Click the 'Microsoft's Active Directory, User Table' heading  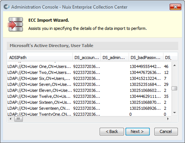pos(52,46)
